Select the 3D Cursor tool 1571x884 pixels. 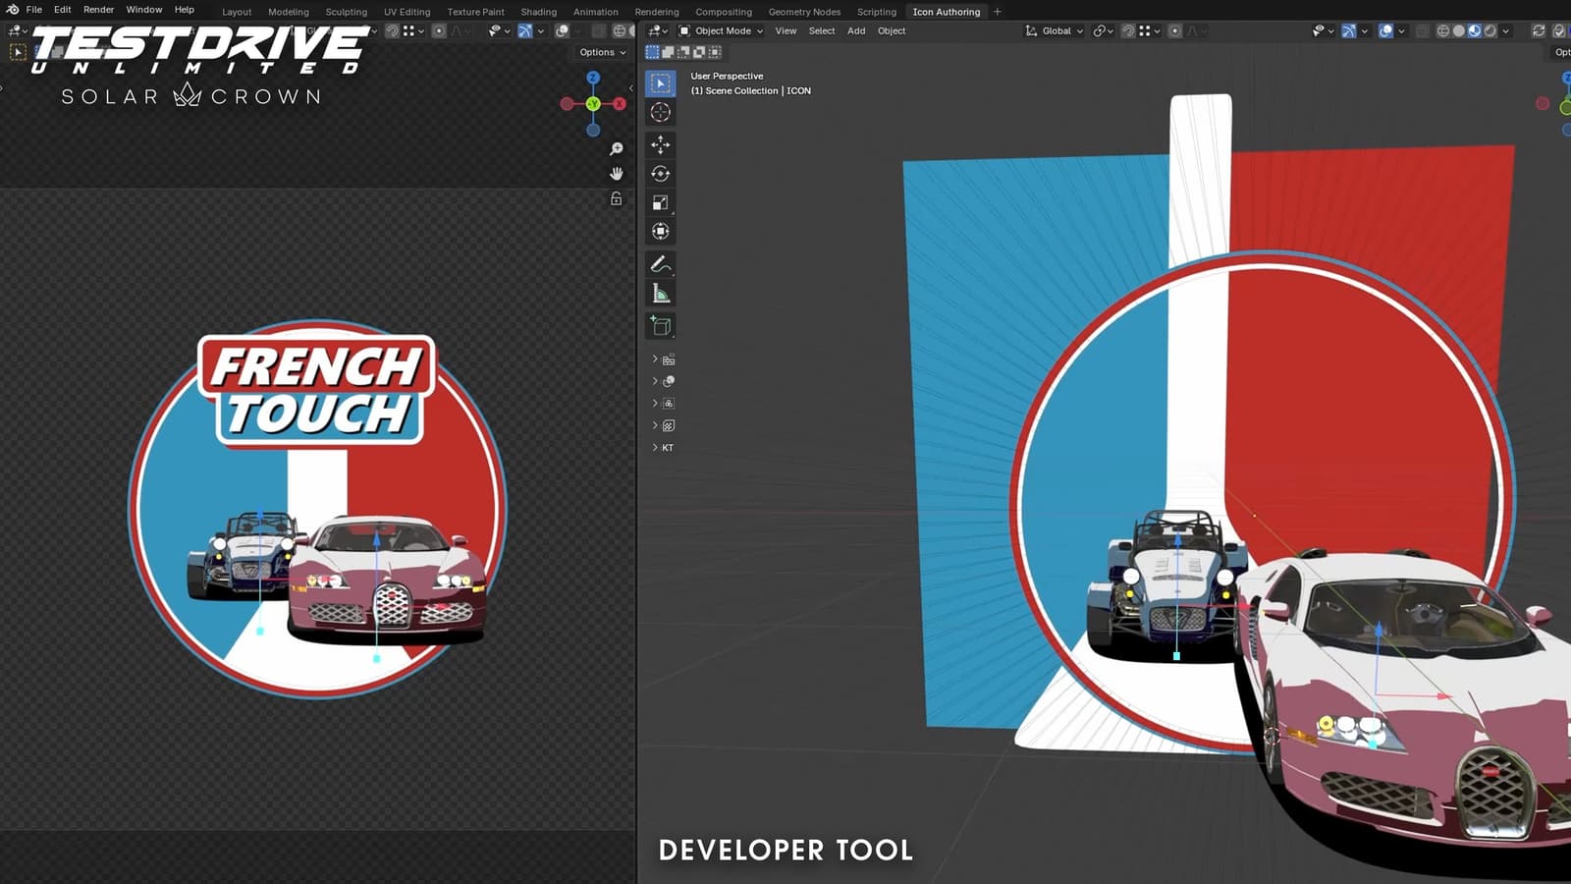pos(660,112)
